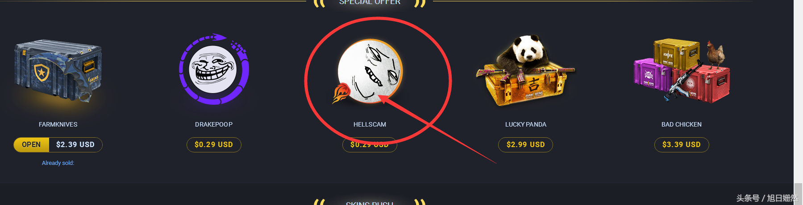803x205 pixels.
Task: Click the vertical scrollbar thumb
Action: (798, 193)
